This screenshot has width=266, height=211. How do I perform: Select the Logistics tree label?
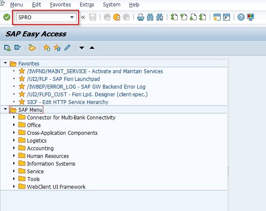pos(37,141)
